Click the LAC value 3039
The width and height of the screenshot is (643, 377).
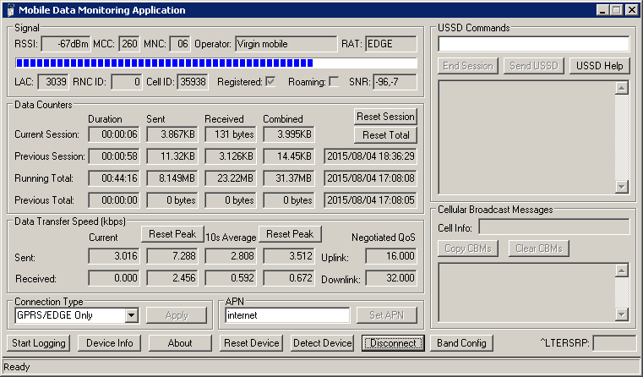click(x=53, y=82)
